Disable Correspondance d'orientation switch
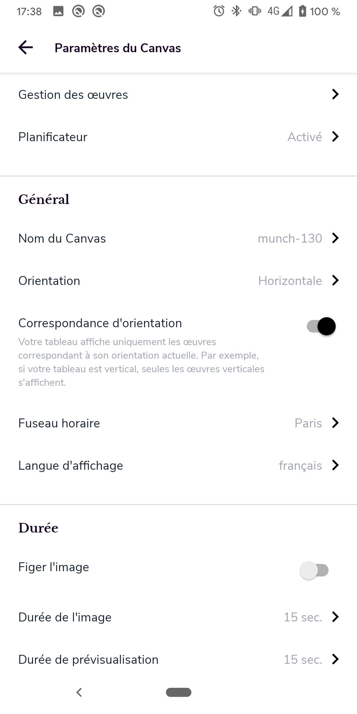The image size is (357, 714). 321,326
